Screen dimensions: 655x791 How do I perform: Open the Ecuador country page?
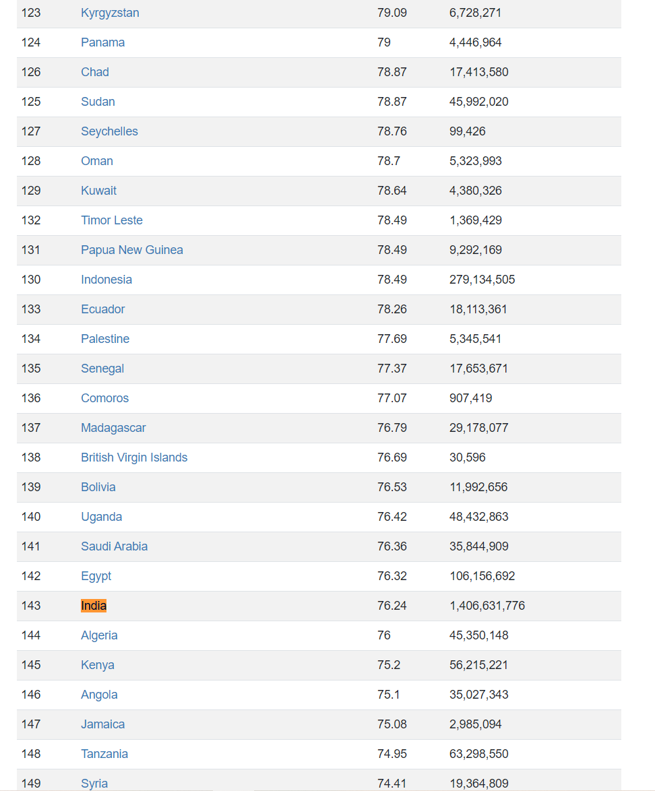[x=102, y=309]
